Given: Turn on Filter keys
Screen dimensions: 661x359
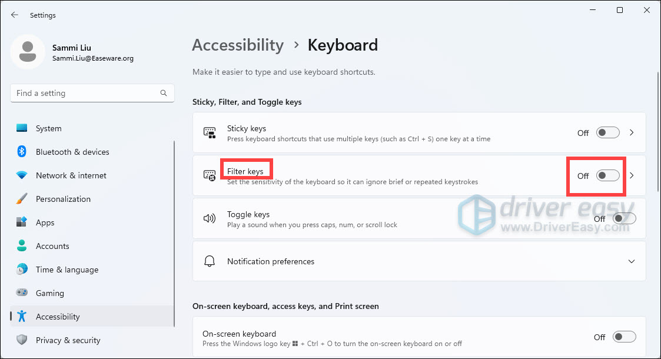Looking at the screenshot, I should click(x=607, y=175).
